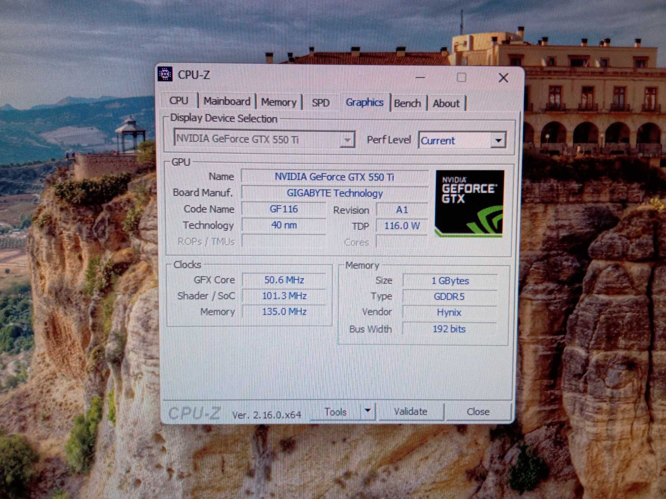Click the NVIDIA GeForce GTX logo image
The height and width of the screenshot is (499, 666).
coord(469,204)
